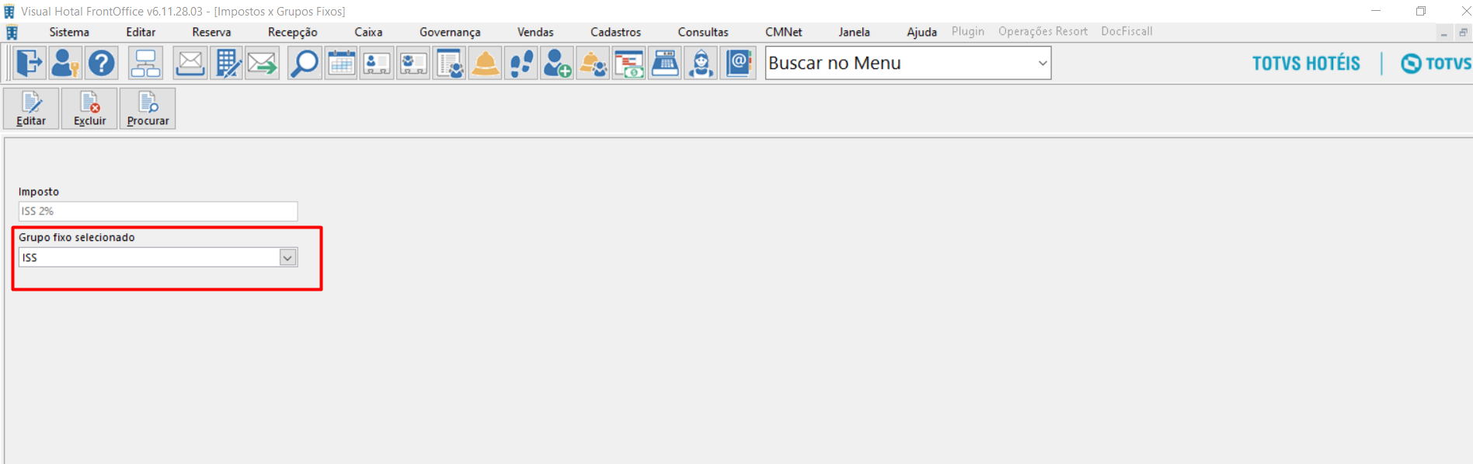Open the Recepção menu
Viewport: 1473px width, 464px height.
[x=293, y=32]
